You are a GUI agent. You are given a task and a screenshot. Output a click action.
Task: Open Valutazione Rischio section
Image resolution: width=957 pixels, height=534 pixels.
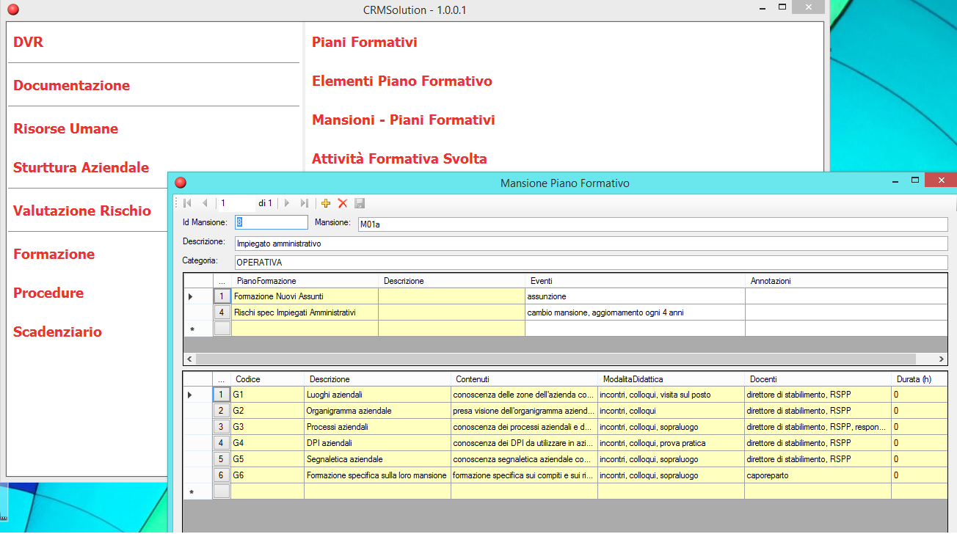pos(82,211)
